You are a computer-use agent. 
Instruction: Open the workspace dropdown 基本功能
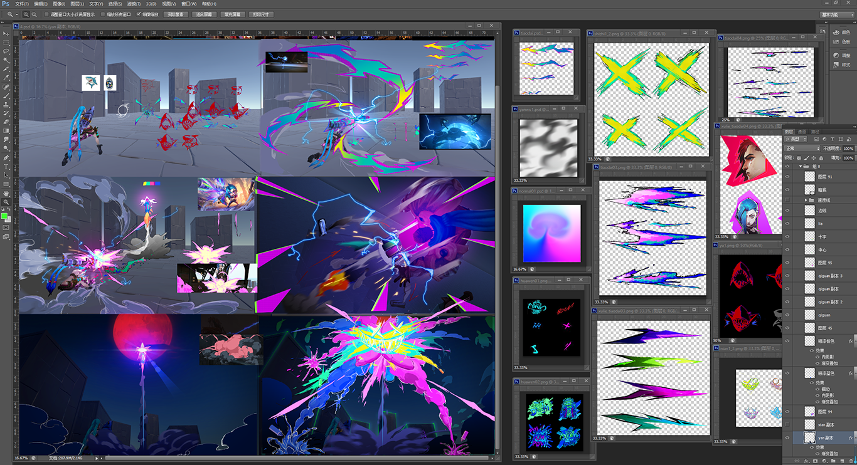pyautogui.click(x=837, y=14)
